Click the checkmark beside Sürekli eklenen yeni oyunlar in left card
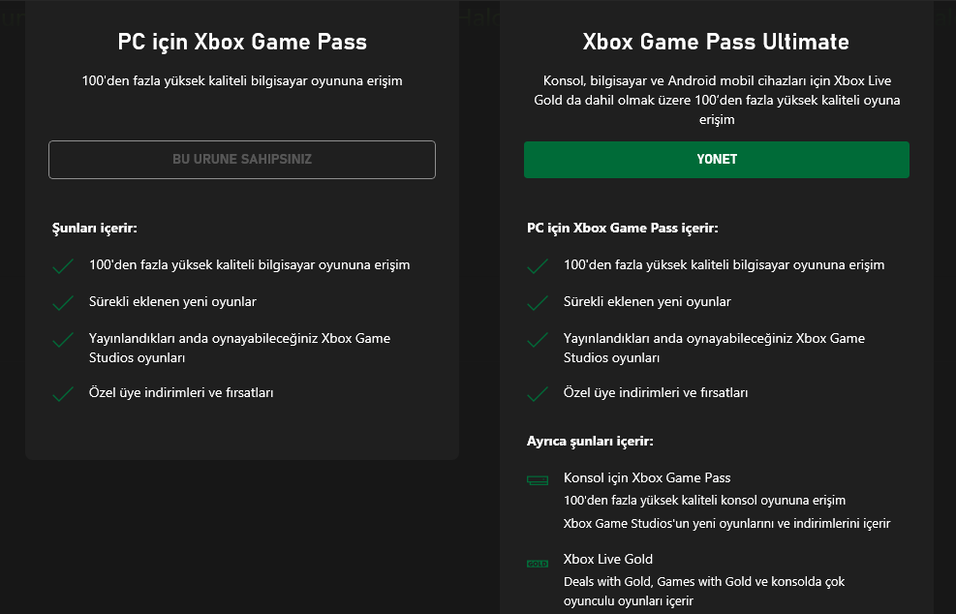Screen dimensions: 956x614 pyautogui.click(x=63, y=302)
